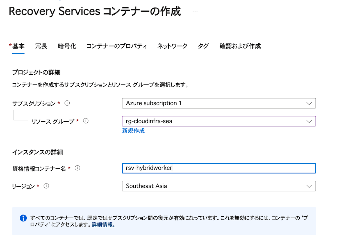Click the info icon next to サブスクリプション
Image resolution: width=337 pixels, height=245 pixels.
click(67, 103)
